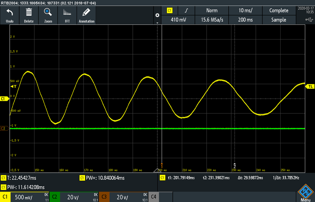
Task: Toggle channel C1 button
Action: (5, 197)
